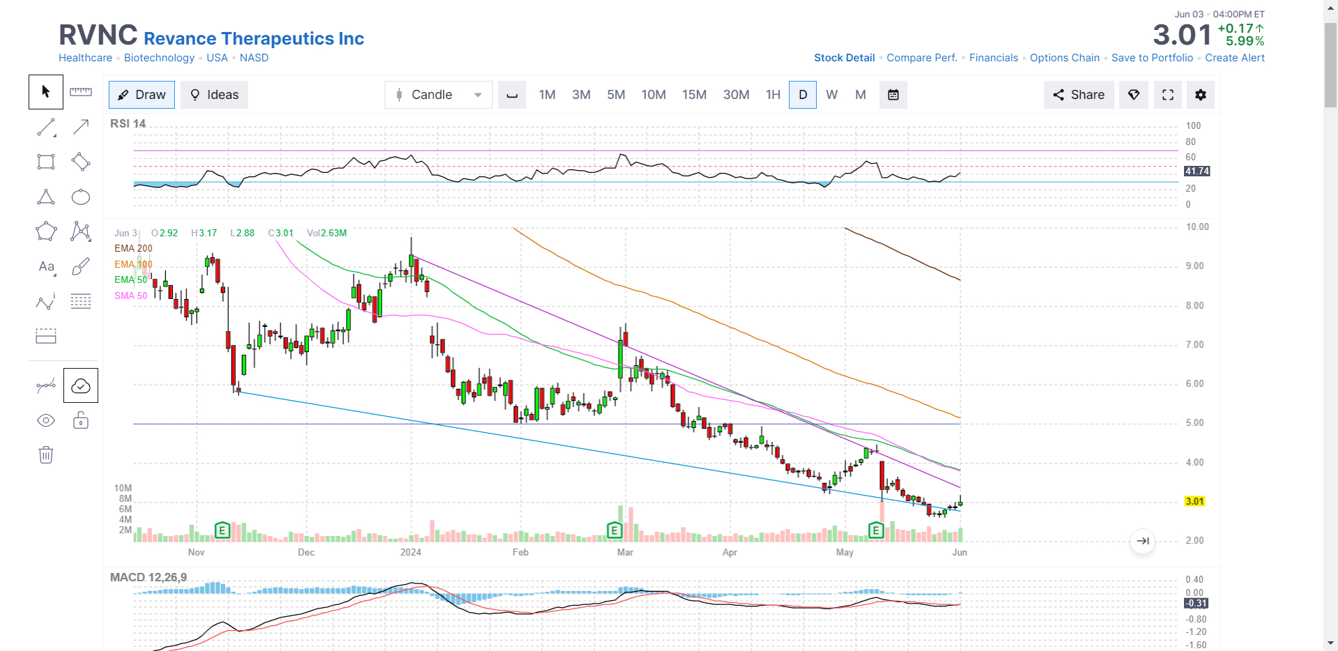
Task: Select the text annotation tool
Action: click(x=45, y=266)
